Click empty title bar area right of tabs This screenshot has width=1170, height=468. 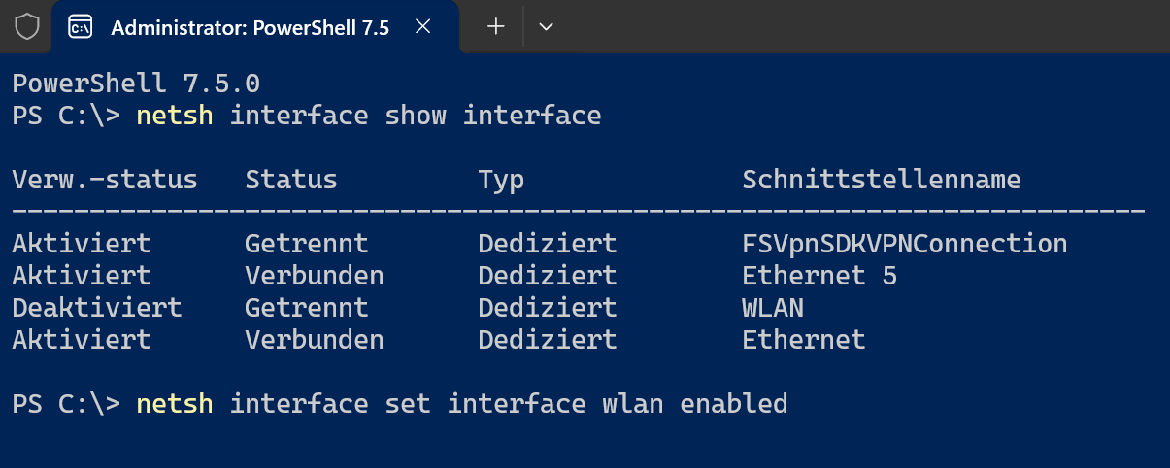click(x=864, y=26)
